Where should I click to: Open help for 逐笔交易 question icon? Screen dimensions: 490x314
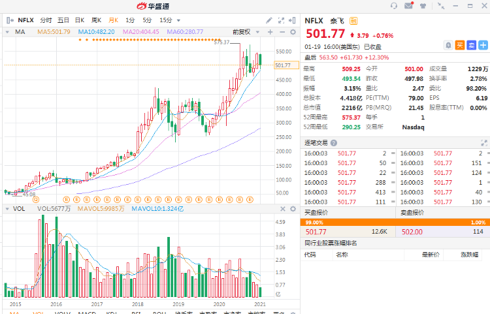point(334,143)
